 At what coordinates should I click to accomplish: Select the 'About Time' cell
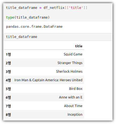coord(73,106)
